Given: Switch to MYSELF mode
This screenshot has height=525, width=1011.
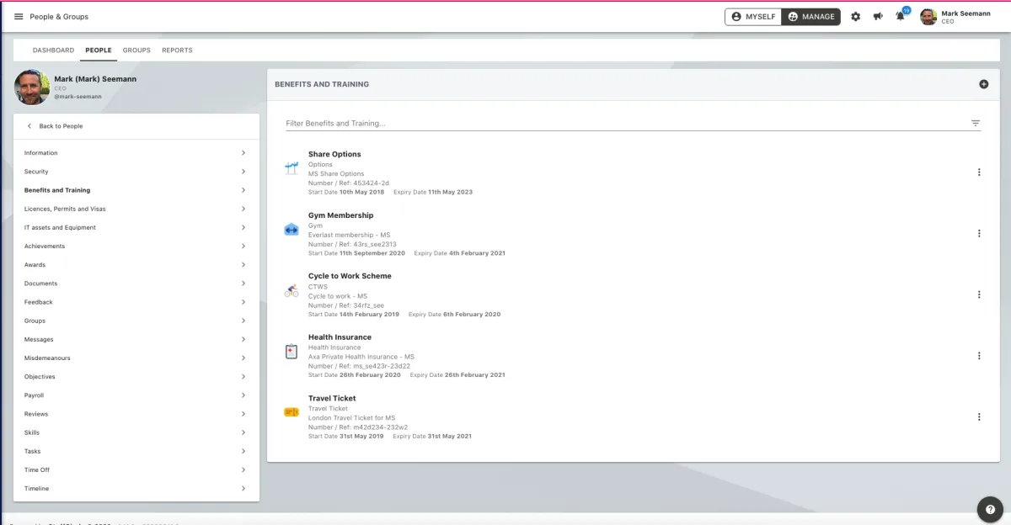Looking at the screenshot, I should (753, 17).
